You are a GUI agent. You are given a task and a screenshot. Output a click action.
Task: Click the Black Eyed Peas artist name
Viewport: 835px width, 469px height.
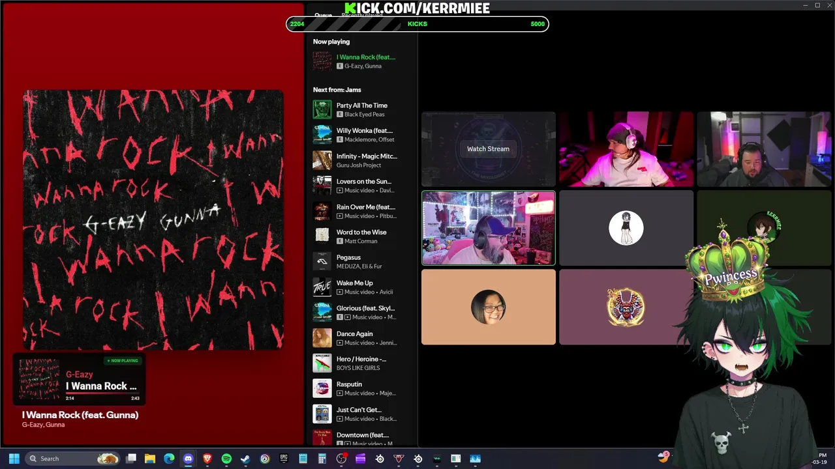[x=365, y=115]
